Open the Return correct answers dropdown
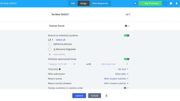The height and width of the screenshot is (101, 180). coord(116,83)
